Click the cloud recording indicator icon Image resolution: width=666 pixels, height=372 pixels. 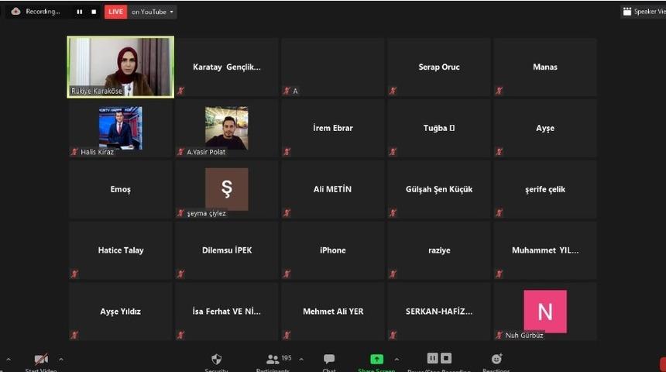[15, 12]
